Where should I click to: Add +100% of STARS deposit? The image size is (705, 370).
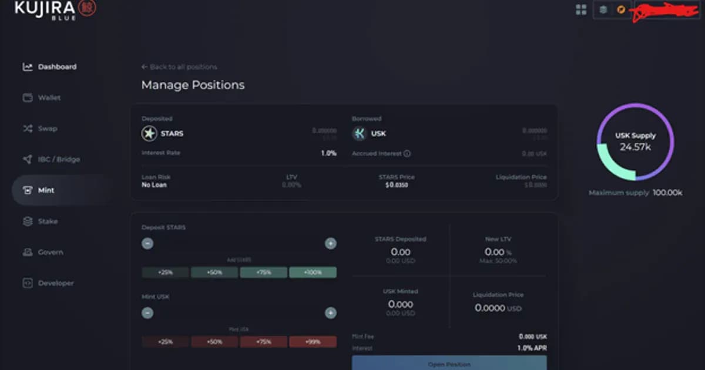313,273
